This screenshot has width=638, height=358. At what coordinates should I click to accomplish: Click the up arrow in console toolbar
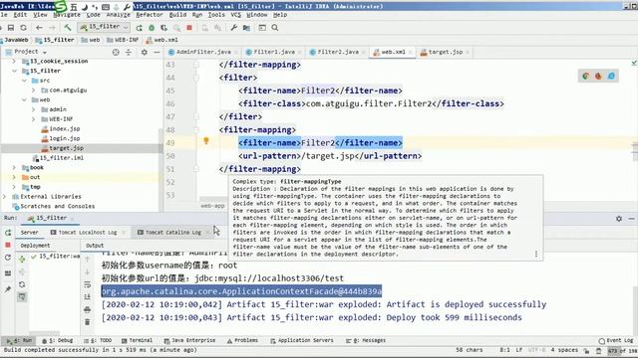(x=87, y=259)
